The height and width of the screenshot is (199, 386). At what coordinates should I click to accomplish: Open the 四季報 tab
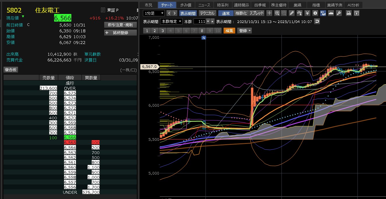(x=260, y=5)
